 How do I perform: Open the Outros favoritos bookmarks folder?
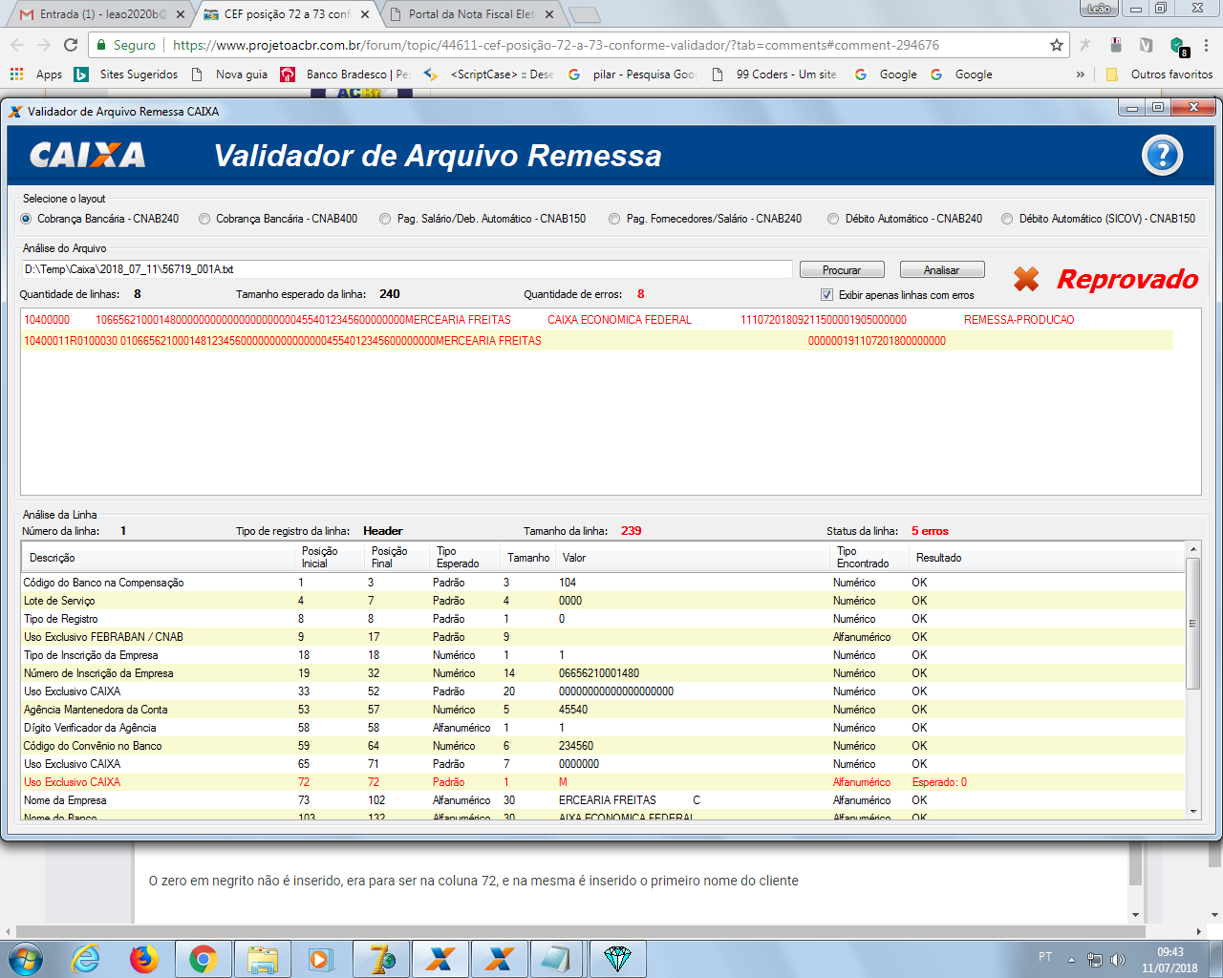click(x=1159, y=74)
